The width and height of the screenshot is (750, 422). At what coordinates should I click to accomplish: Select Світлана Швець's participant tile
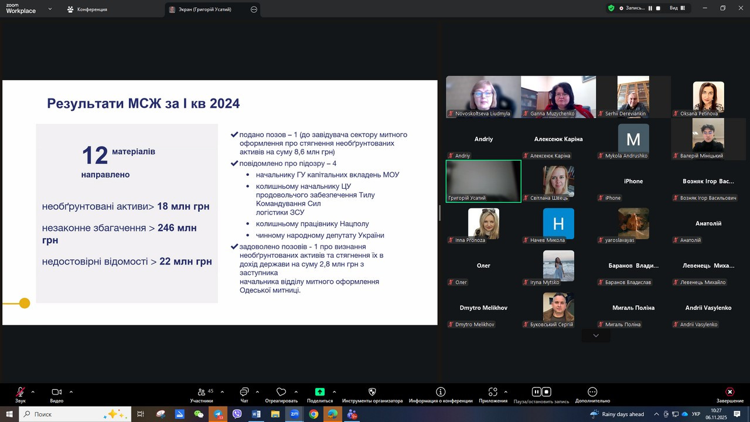(x=558, y=181)
